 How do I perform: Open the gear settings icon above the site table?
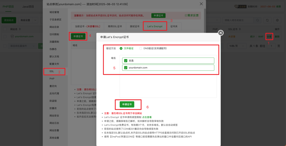click(x=277, y=20)
